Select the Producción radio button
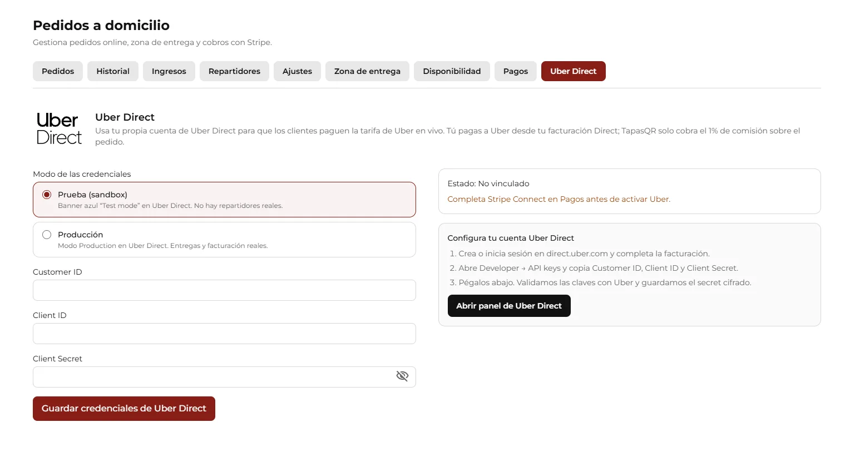This screenshot has width=855, height=452. pos(47,235)
